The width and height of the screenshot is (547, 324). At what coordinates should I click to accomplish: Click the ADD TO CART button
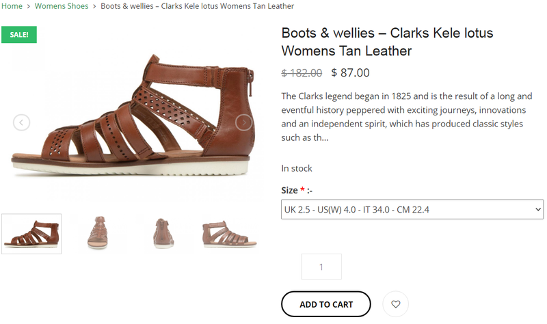click(x=325, y=304)
